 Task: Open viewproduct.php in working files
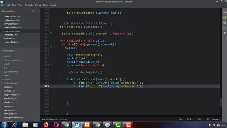(12, 16)
